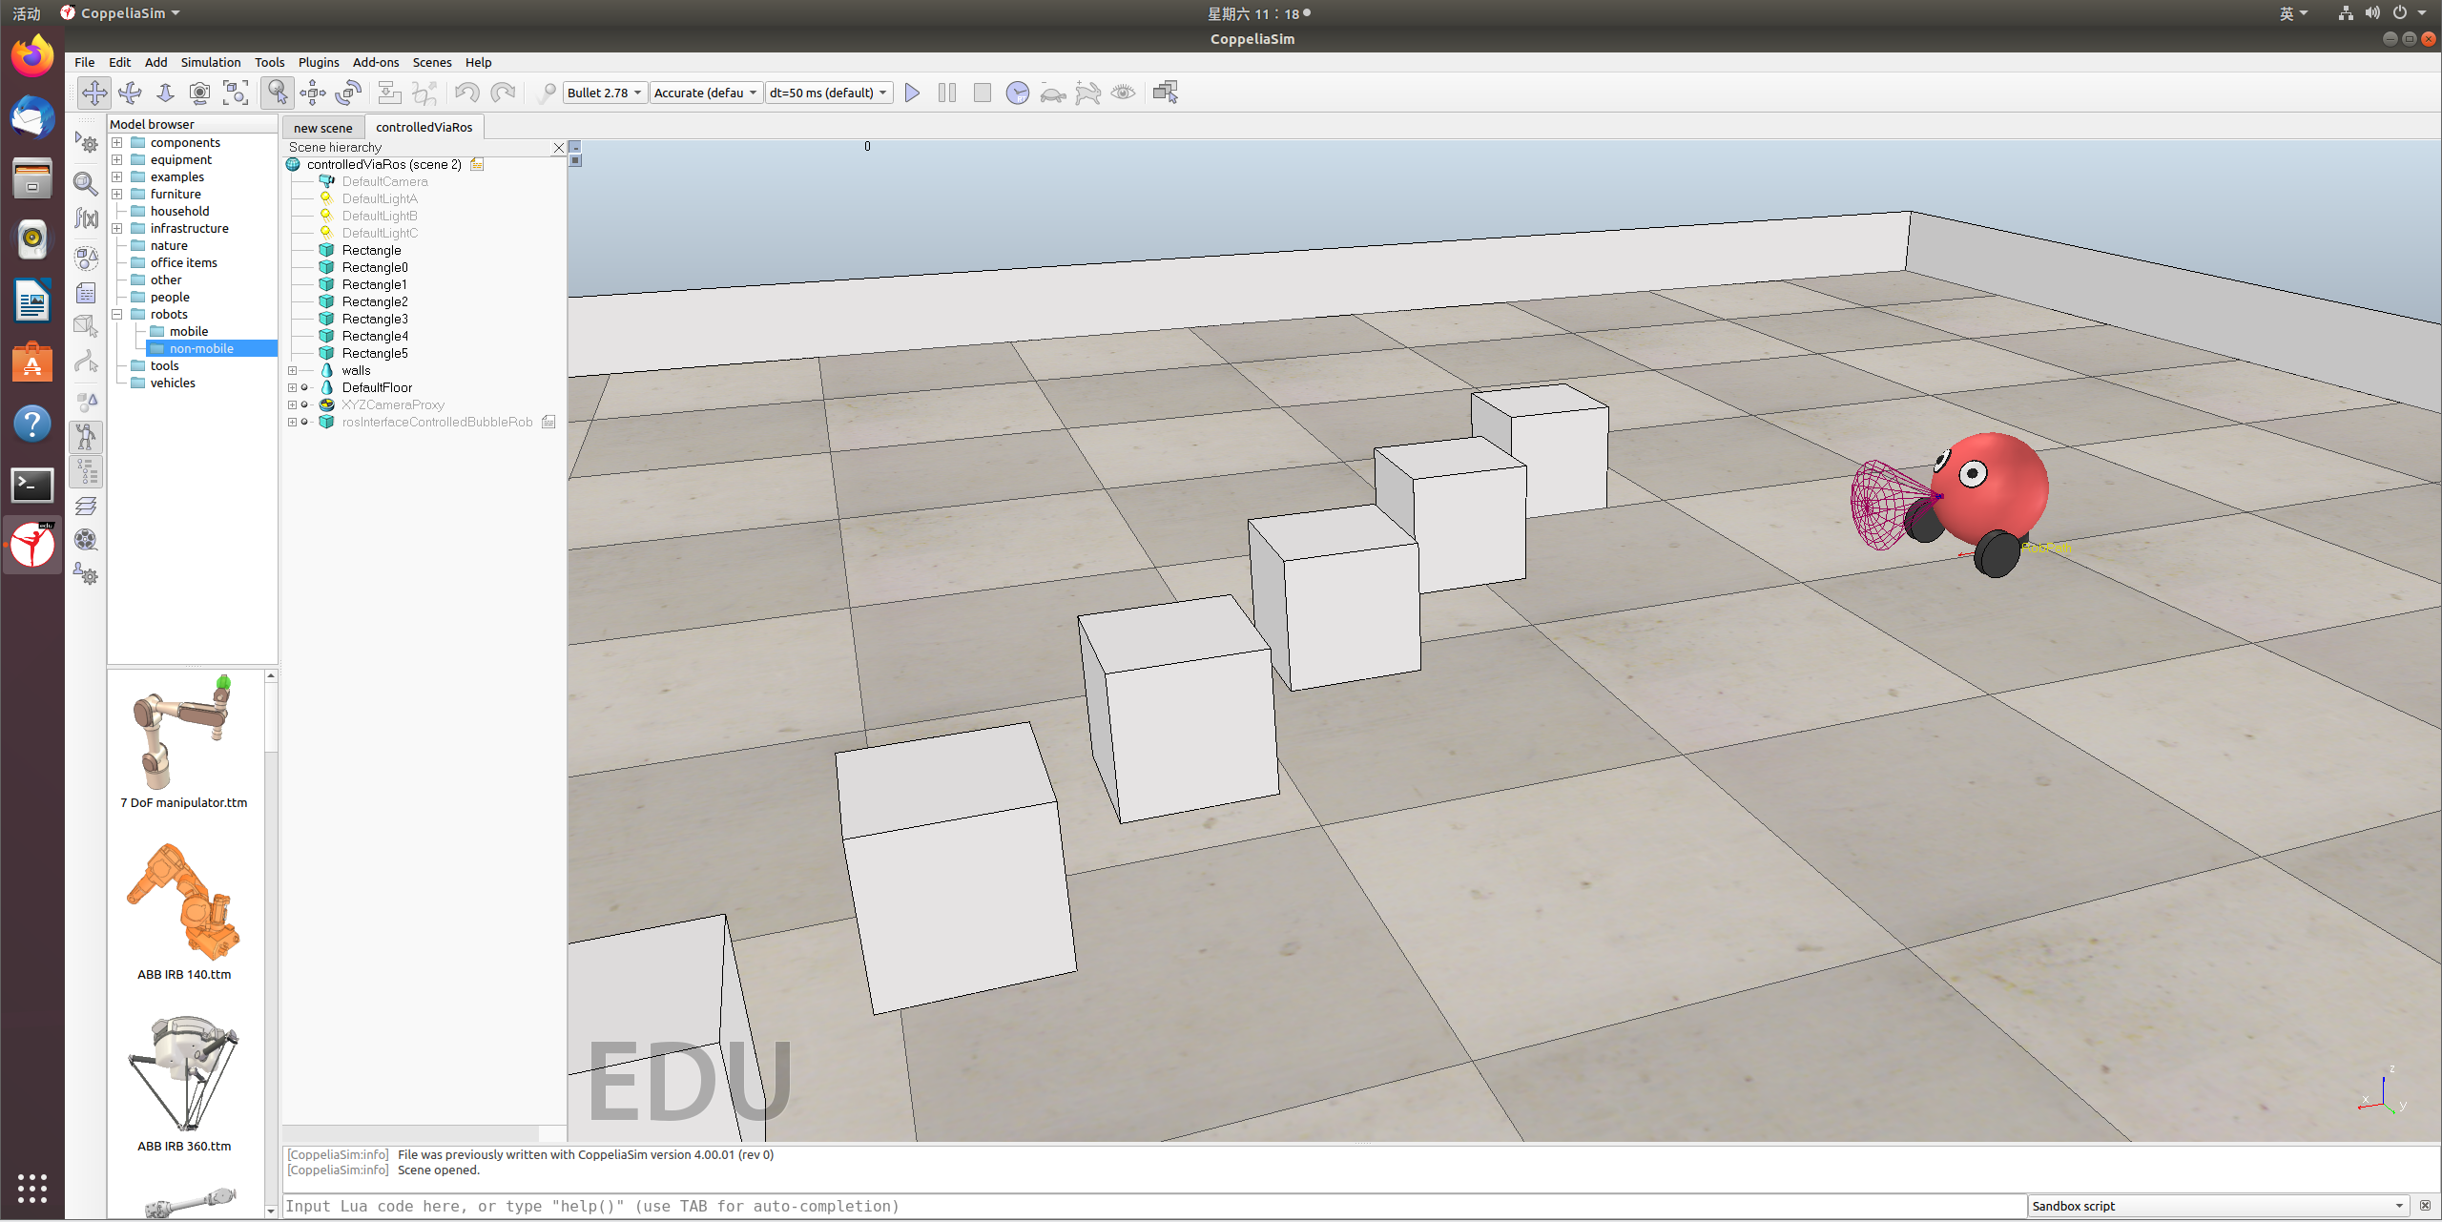2442x1222 pixels.
Task: Toggle real-time mode clock icon
Action: (x=1018, y=93)
